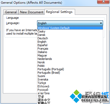Pick Español from the language options
The width and height of the screenshot is (110, 104).
pos(70,45)
